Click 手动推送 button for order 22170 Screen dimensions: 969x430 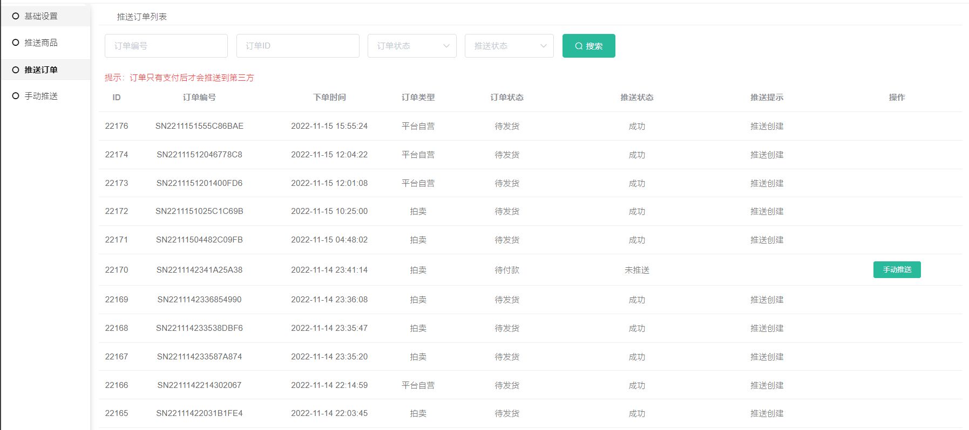tap(897, 269)
